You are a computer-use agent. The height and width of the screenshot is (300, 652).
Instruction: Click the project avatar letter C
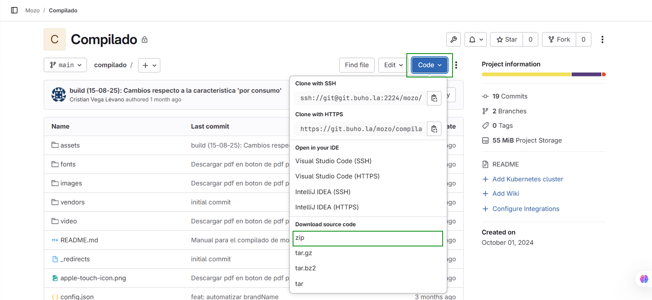(x=54, y=40)
